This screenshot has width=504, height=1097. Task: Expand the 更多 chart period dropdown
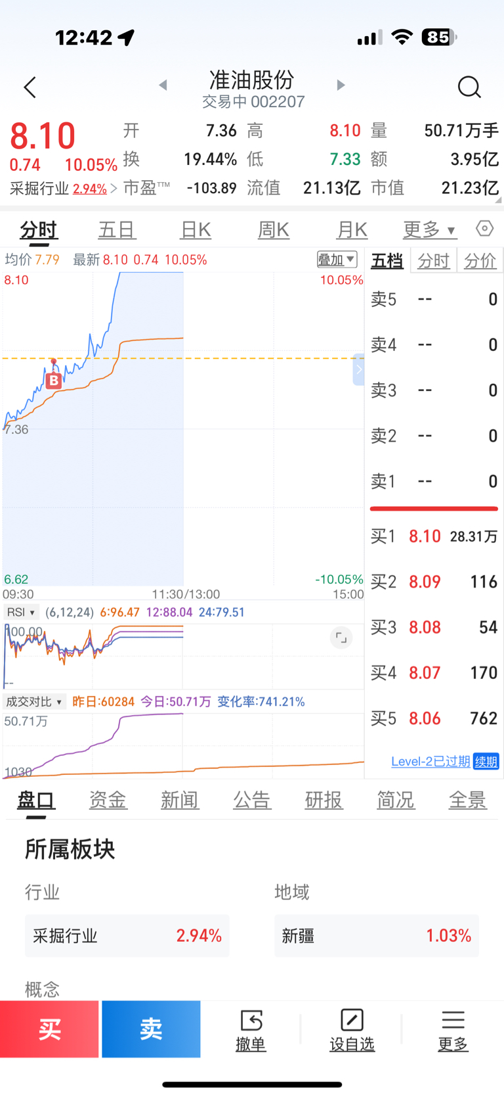[429, 229]
